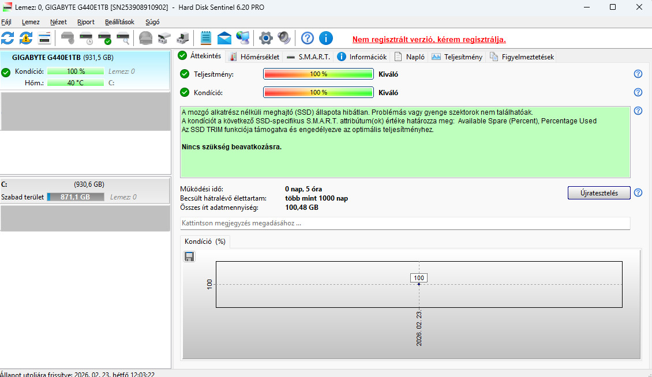
Task: Switch to the Figyelmeztetések tab
Action: click(x=522, y=57)
